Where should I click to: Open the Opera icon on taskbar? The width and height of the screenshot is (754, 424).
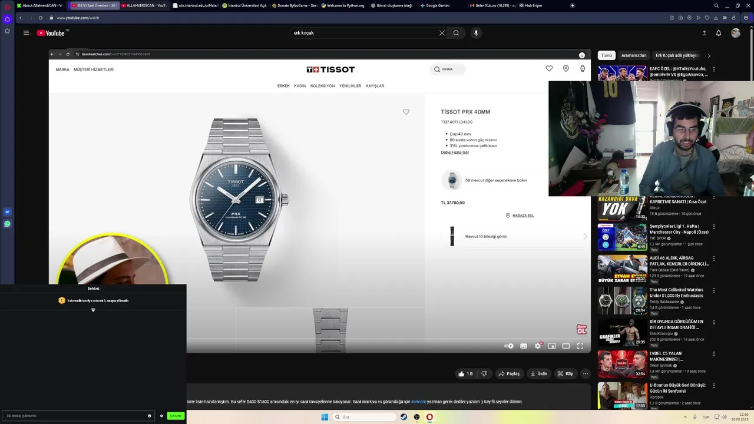point(429,417)
